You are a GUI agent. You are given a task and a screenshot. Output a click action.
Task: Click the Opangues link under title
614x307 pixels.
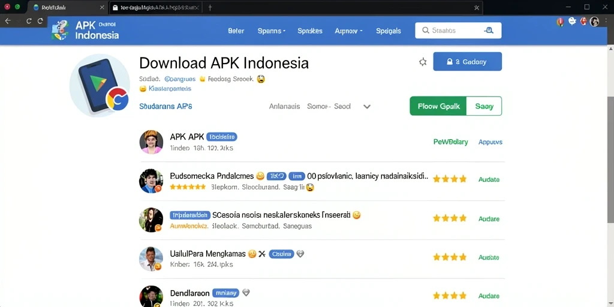click(x=180, y=79)
